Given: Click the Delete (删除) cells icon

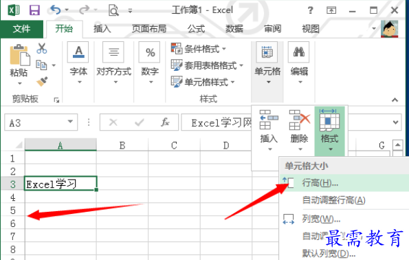Looking at the screenshot, I should click(x=300, y=120).
